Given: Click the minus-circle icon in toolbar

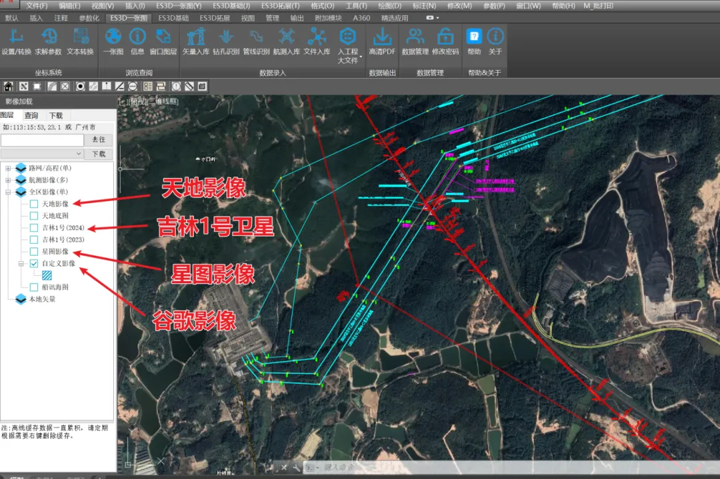Looking at the screenshot, I should tap(133, 86).
